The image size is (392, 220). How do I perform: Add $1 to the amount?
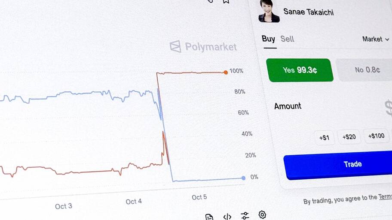[x=324, y=137]
